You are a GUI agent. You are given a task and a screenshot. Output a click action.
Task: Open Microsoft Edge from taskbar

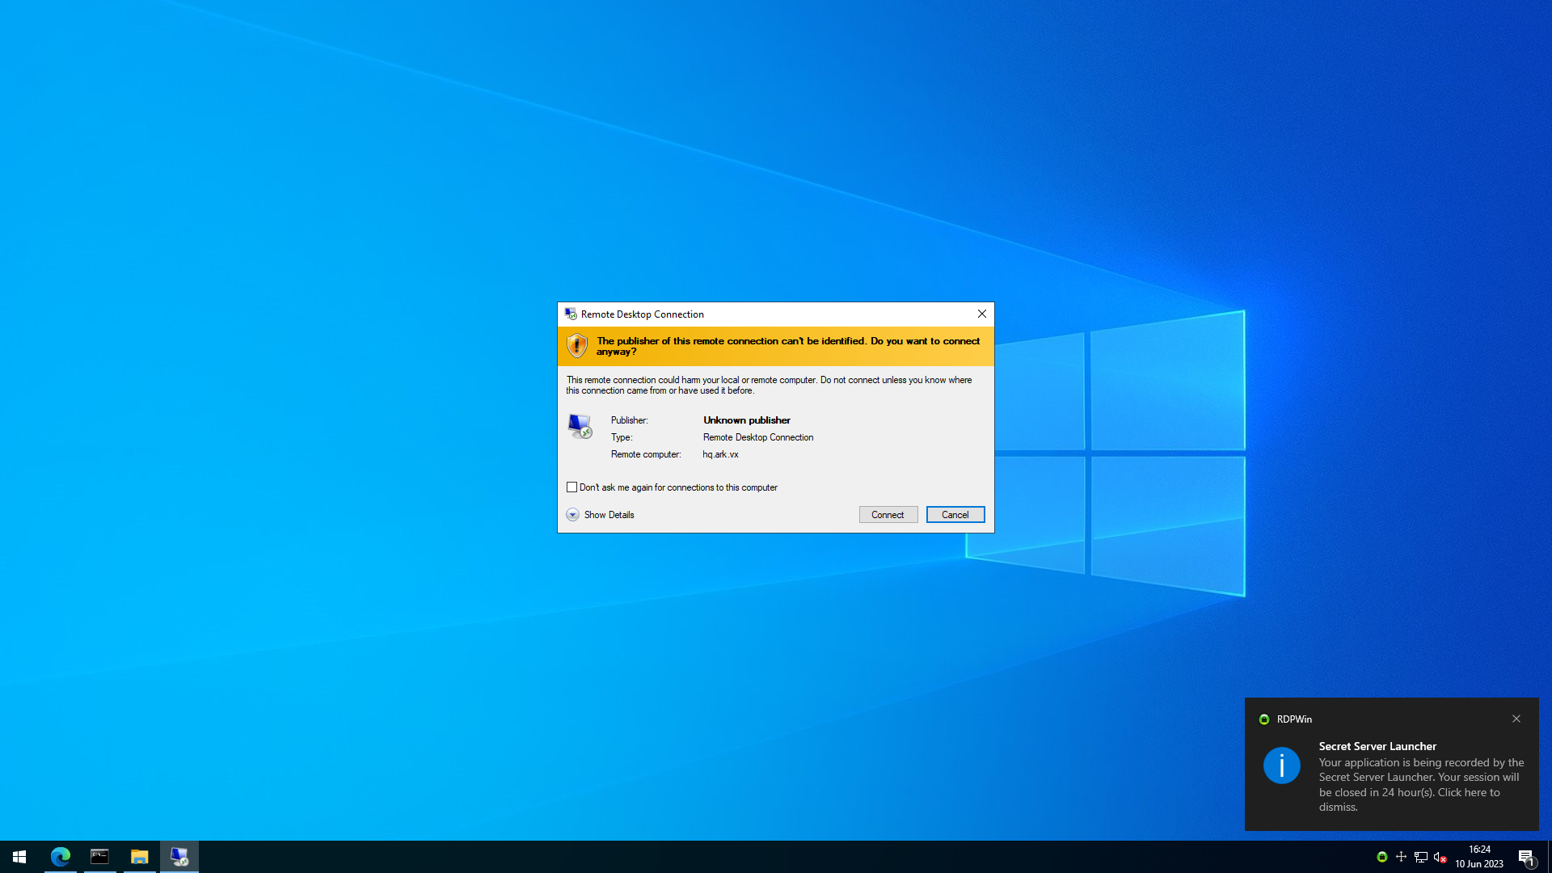(61, 857)
